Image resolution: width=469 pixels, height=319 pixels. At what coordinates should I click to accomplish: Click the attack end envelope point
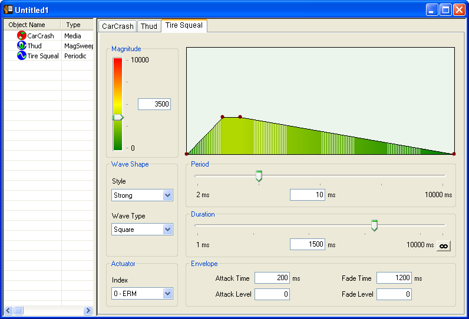pos(222,117)
